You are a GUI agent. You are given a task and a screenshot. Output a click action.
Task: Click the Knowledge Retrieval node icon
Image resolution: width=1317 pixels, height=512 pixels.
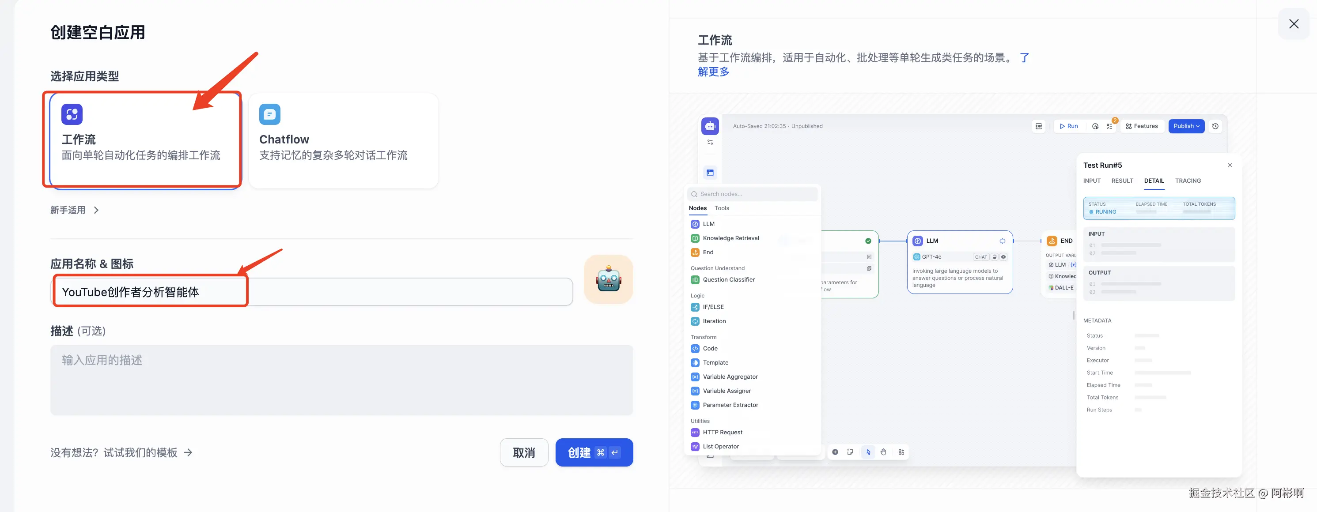click(695, 238)
